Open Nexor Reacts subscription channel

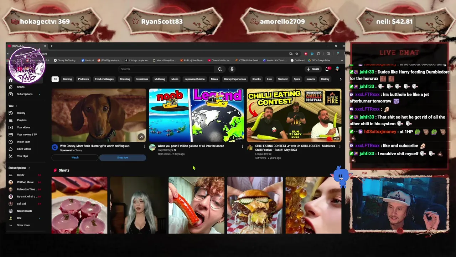25,211
